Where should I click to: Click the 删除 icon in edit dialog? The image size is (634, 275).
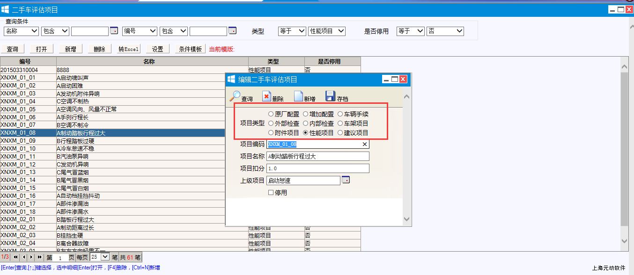point(266,96)
